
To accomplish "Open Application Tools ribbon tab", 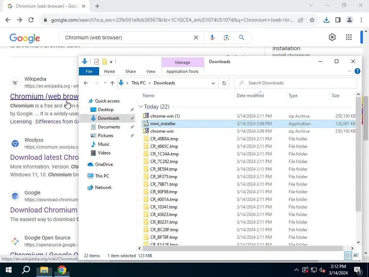I will (182, 71).
